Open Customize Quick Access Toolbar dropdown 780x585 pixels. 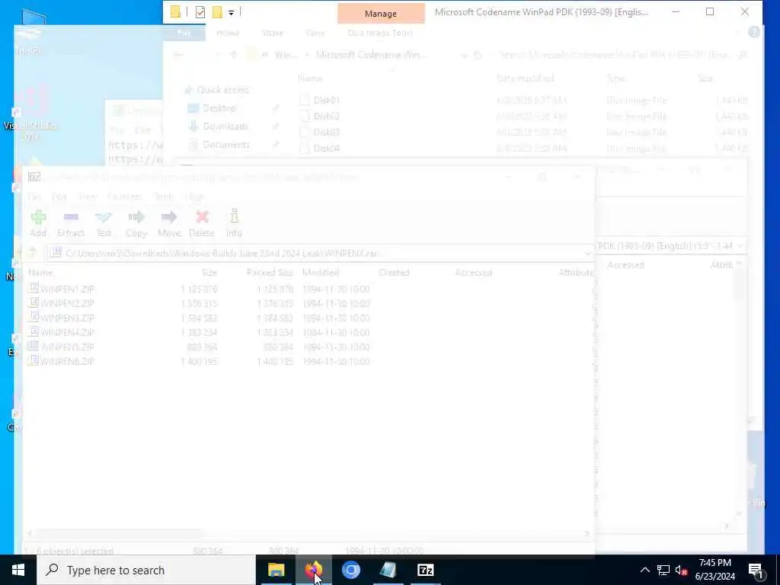232,12
